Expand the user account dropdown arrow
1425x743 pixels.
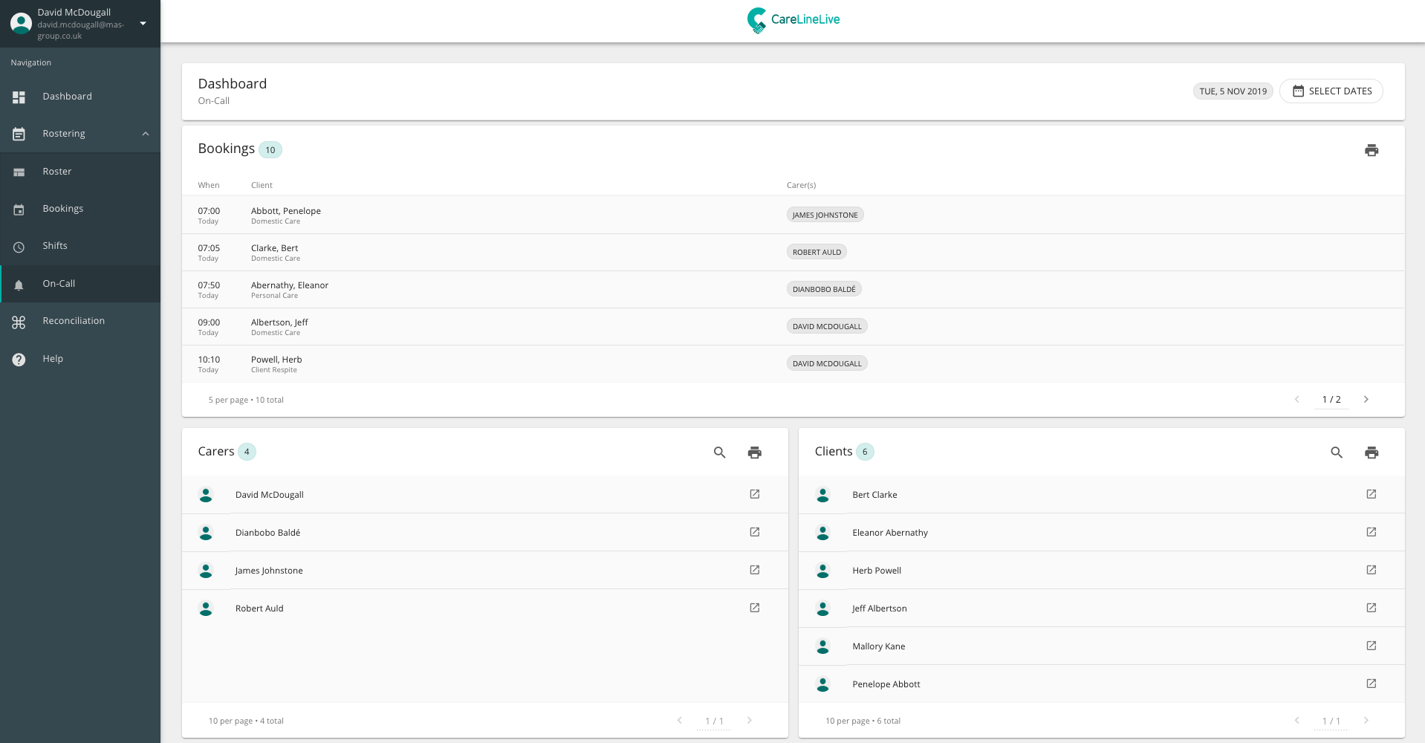[143, 23]
